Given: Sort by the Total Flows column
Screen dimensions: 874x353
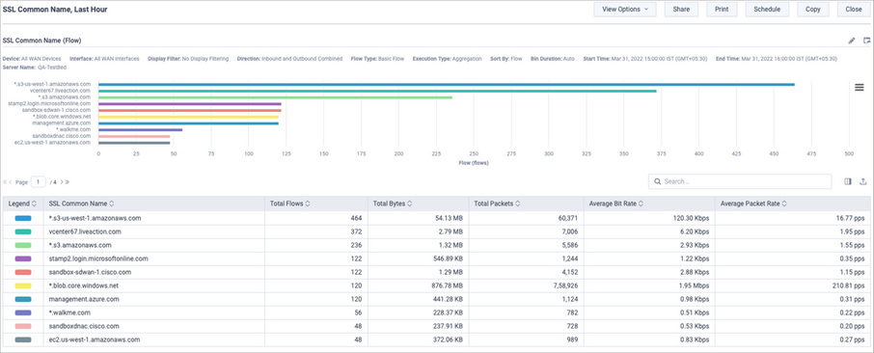Looking at the screenshot, I should pos(288,204).
